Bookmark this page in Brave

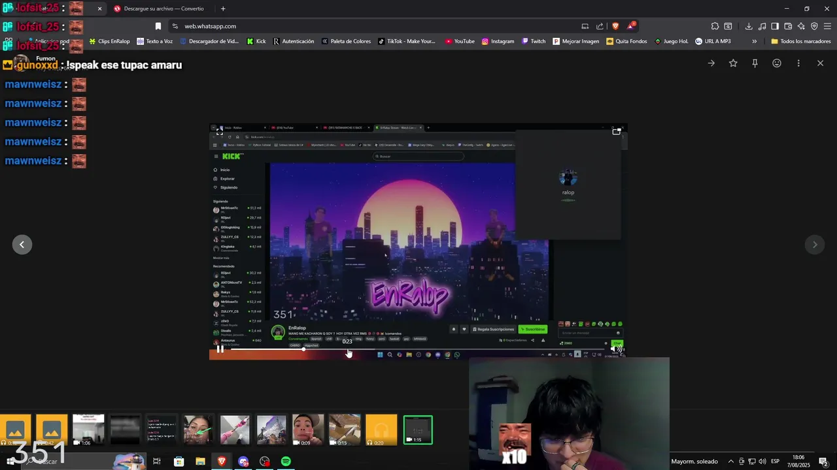(x=158, y=26)
